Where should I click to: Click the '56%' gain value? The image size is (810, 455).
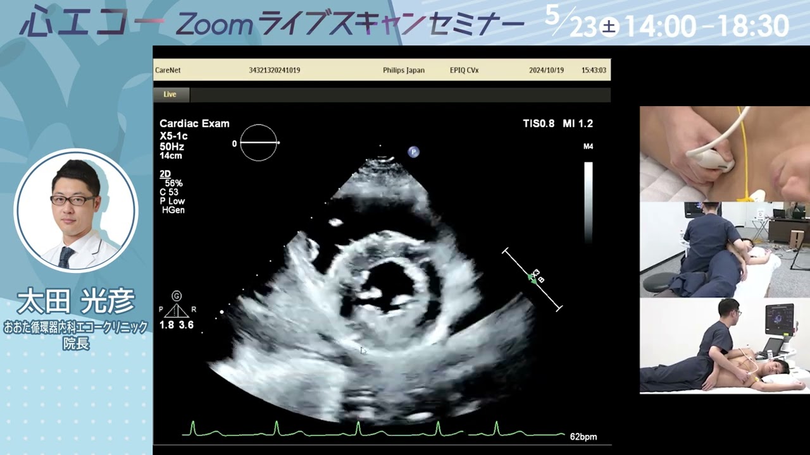pos(173,183)
